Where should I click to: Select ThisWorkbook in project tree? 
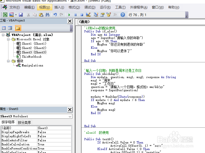(x=32, y=57)
